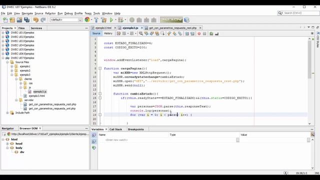Click the Shift Line Right icon
Image resolution: width=320 pixels, height=180 pixels.
pyautogui.click(x=192, y=33)
